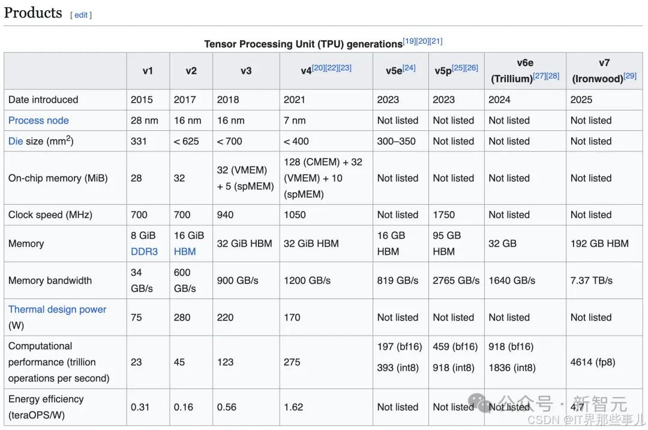Click the "4614 (fp8)" value

(x=593, y=362)
